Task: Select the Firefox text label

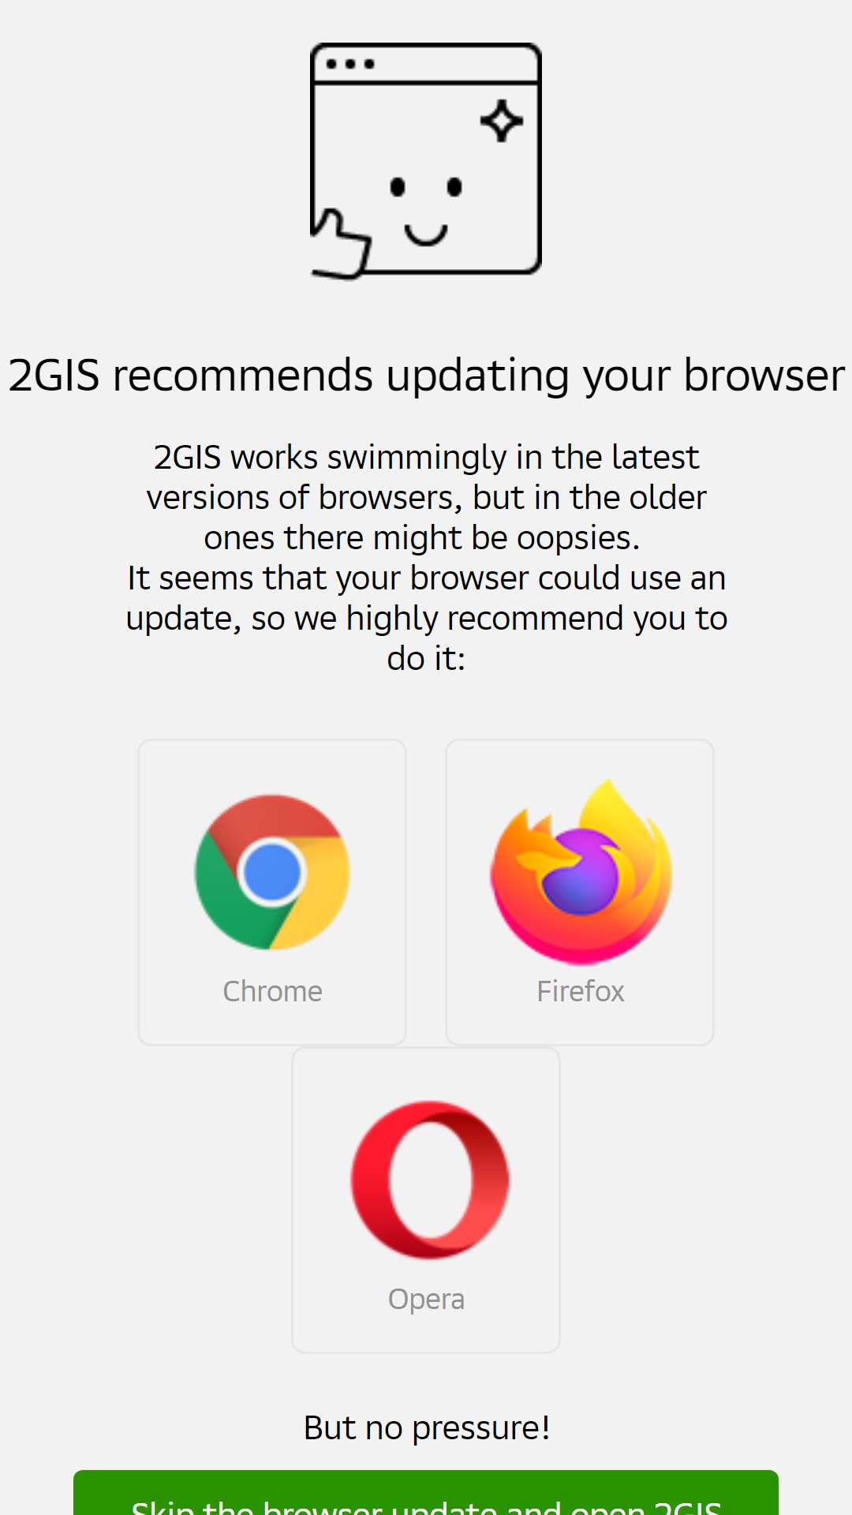Action: 581,991
